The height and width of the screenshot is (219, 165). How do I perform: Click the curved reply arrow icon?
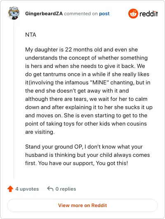click(x=50, y=189)
